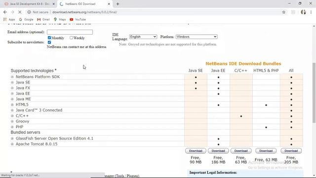Viewport: 316px width, 178px height.
Task: Download the C/C++ bundle
Action: pos(241,151)
